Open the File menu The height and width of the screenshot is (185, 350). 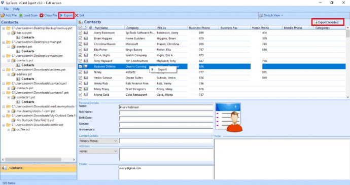tap(6, 9)
